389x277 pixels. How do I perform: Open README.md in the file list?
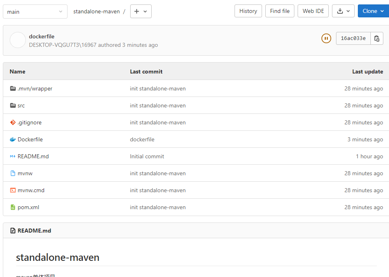tap(33, 156)
